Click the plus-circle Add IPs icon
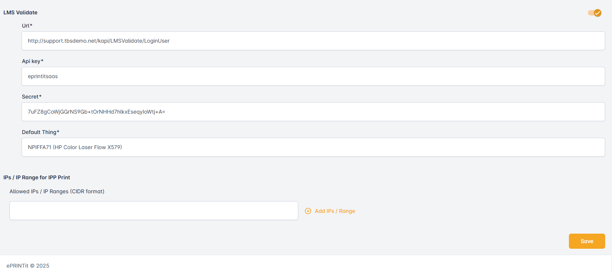 click(x=308, y=211)
